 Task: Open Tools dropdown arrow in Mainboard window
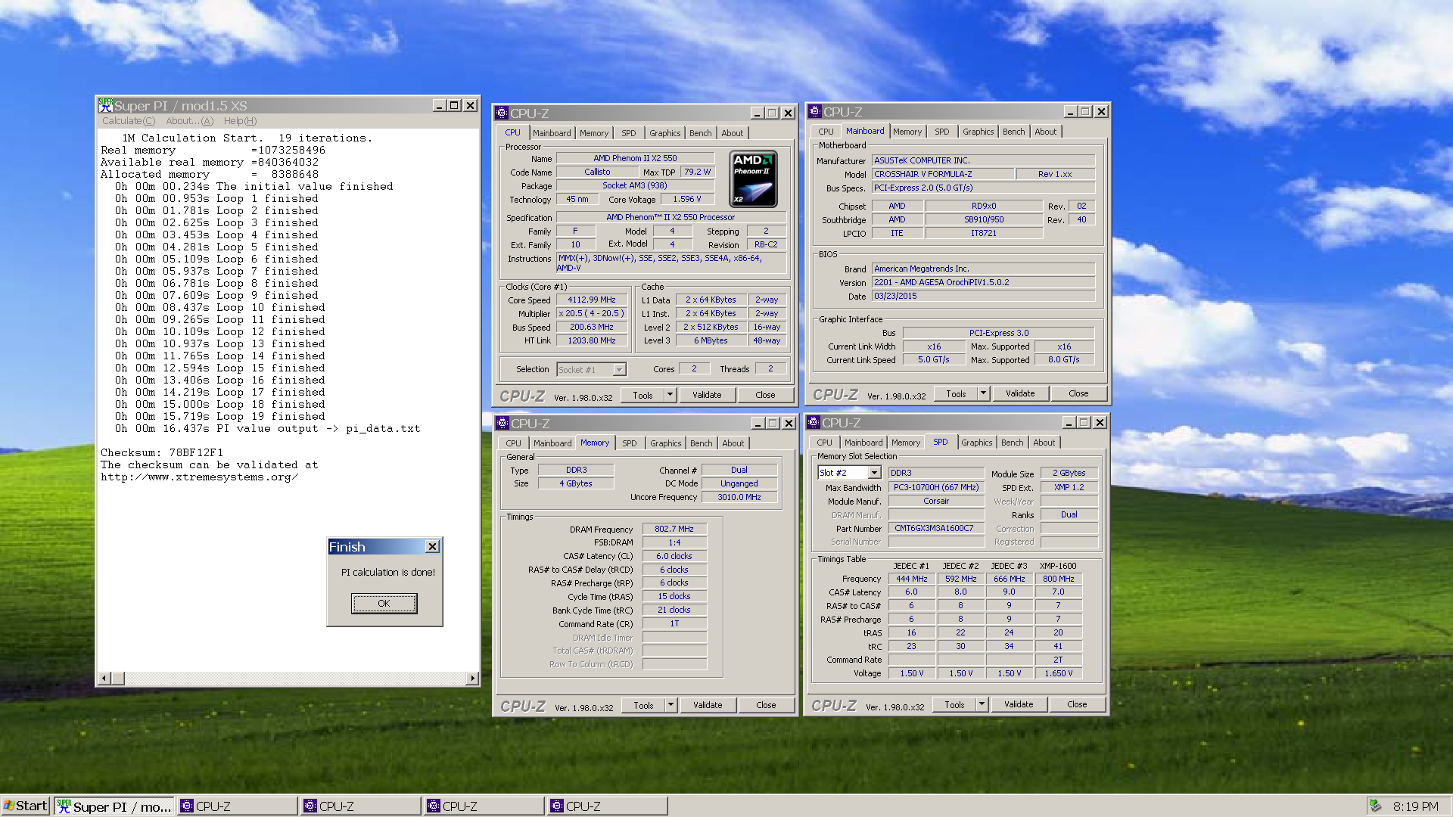click(983, 393)
